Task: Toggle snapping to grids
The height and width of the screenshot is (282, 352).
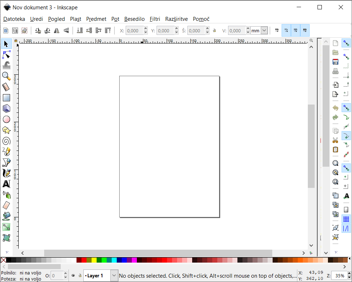Action: [346, 219]
